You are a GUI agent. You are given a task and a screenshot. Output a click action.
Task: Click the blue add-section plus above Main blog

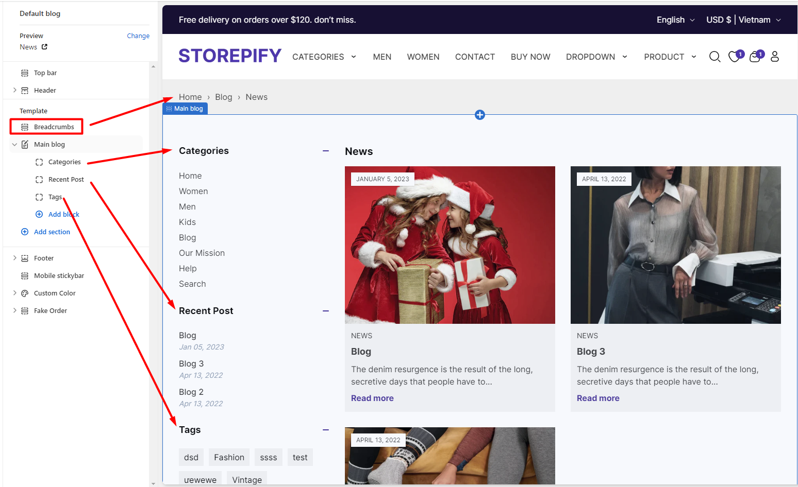coord(480,115)
